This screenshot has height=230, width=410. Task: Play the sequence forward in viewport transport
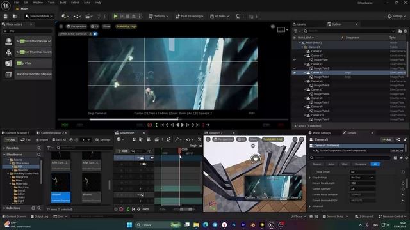pyautogui.click(x=183, y=125)
